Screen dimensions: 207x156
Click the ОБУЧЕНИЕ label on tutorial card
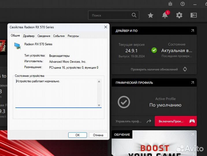[122, 135]
